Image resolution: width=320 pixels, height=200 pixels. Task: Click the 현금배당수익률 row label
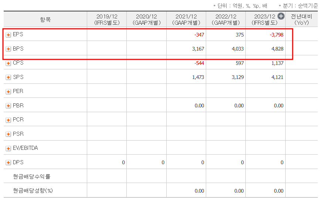coord(32,176)
